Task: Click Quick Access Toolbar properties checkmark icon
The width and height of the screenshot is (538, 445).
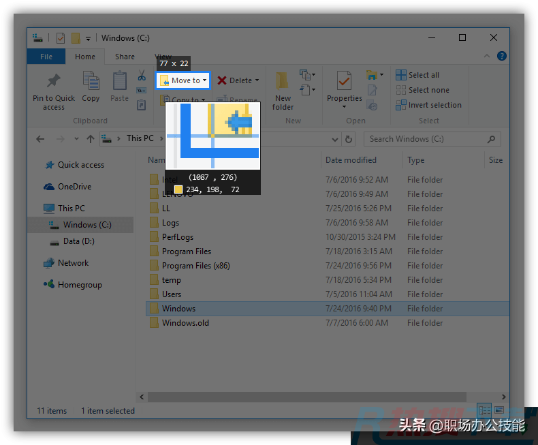Action: coord(61,38)
